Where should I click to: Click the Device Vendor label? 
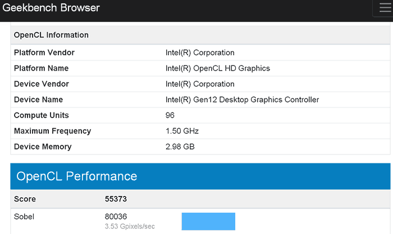(x=42, y=84)
